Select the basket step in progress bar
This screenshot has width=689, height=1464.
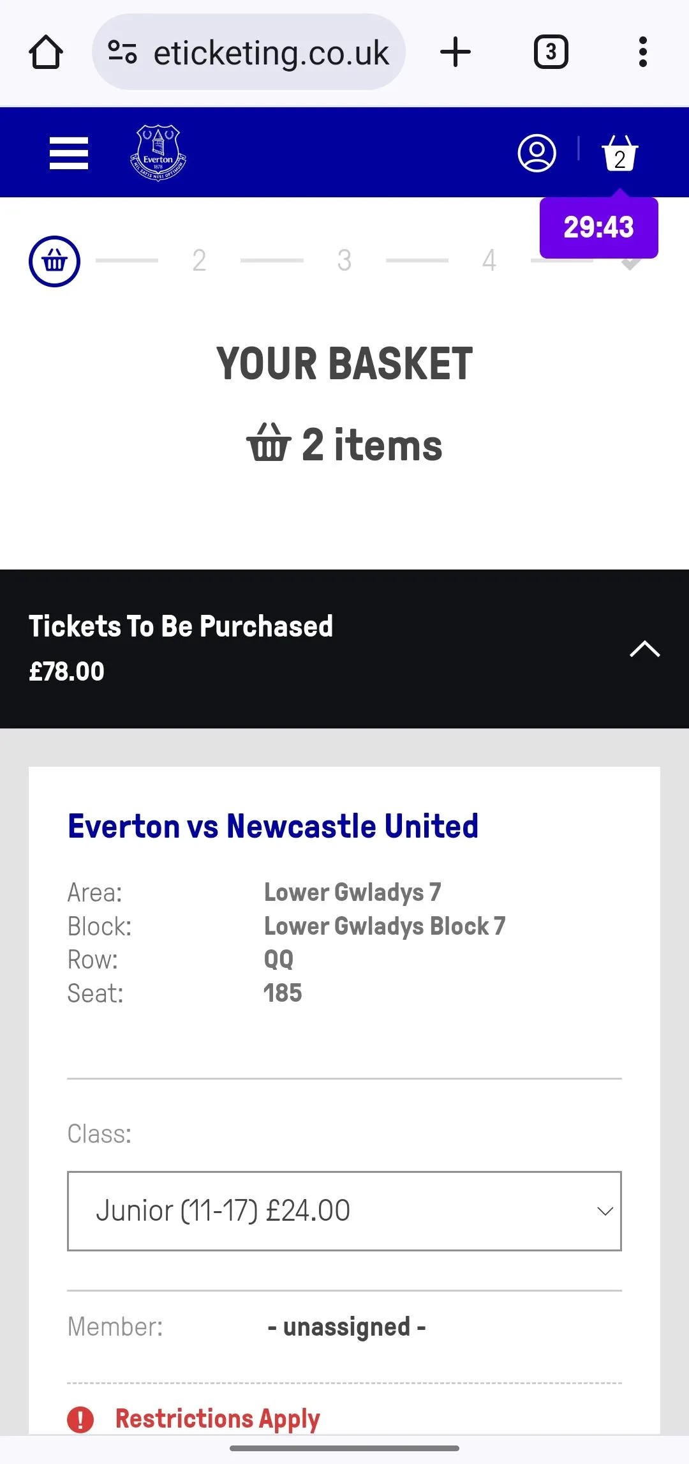click(54, 261)
